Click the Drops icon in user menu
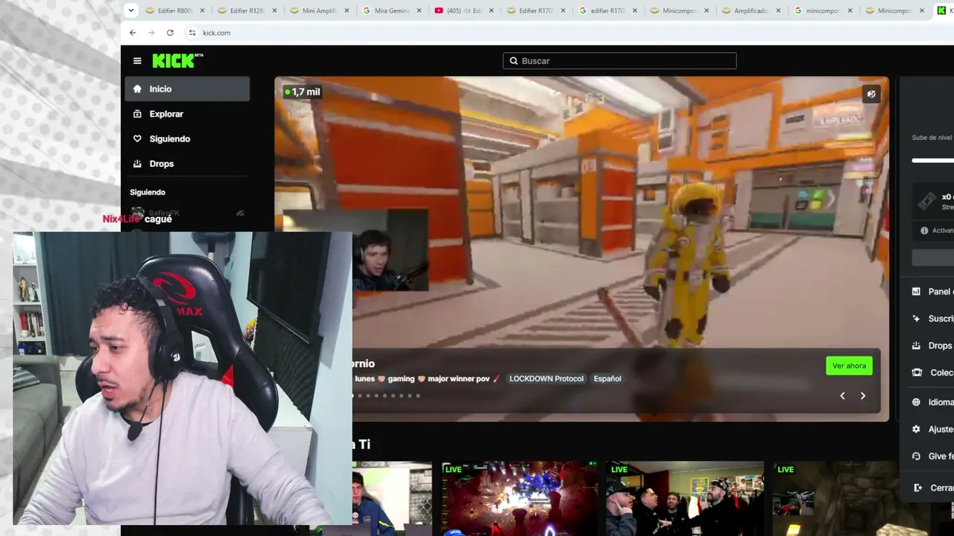 tap(916, 345)
